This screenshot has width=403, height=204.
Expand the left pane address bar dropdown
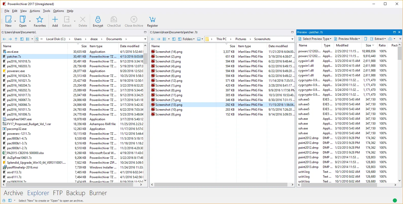click(145, 39)
